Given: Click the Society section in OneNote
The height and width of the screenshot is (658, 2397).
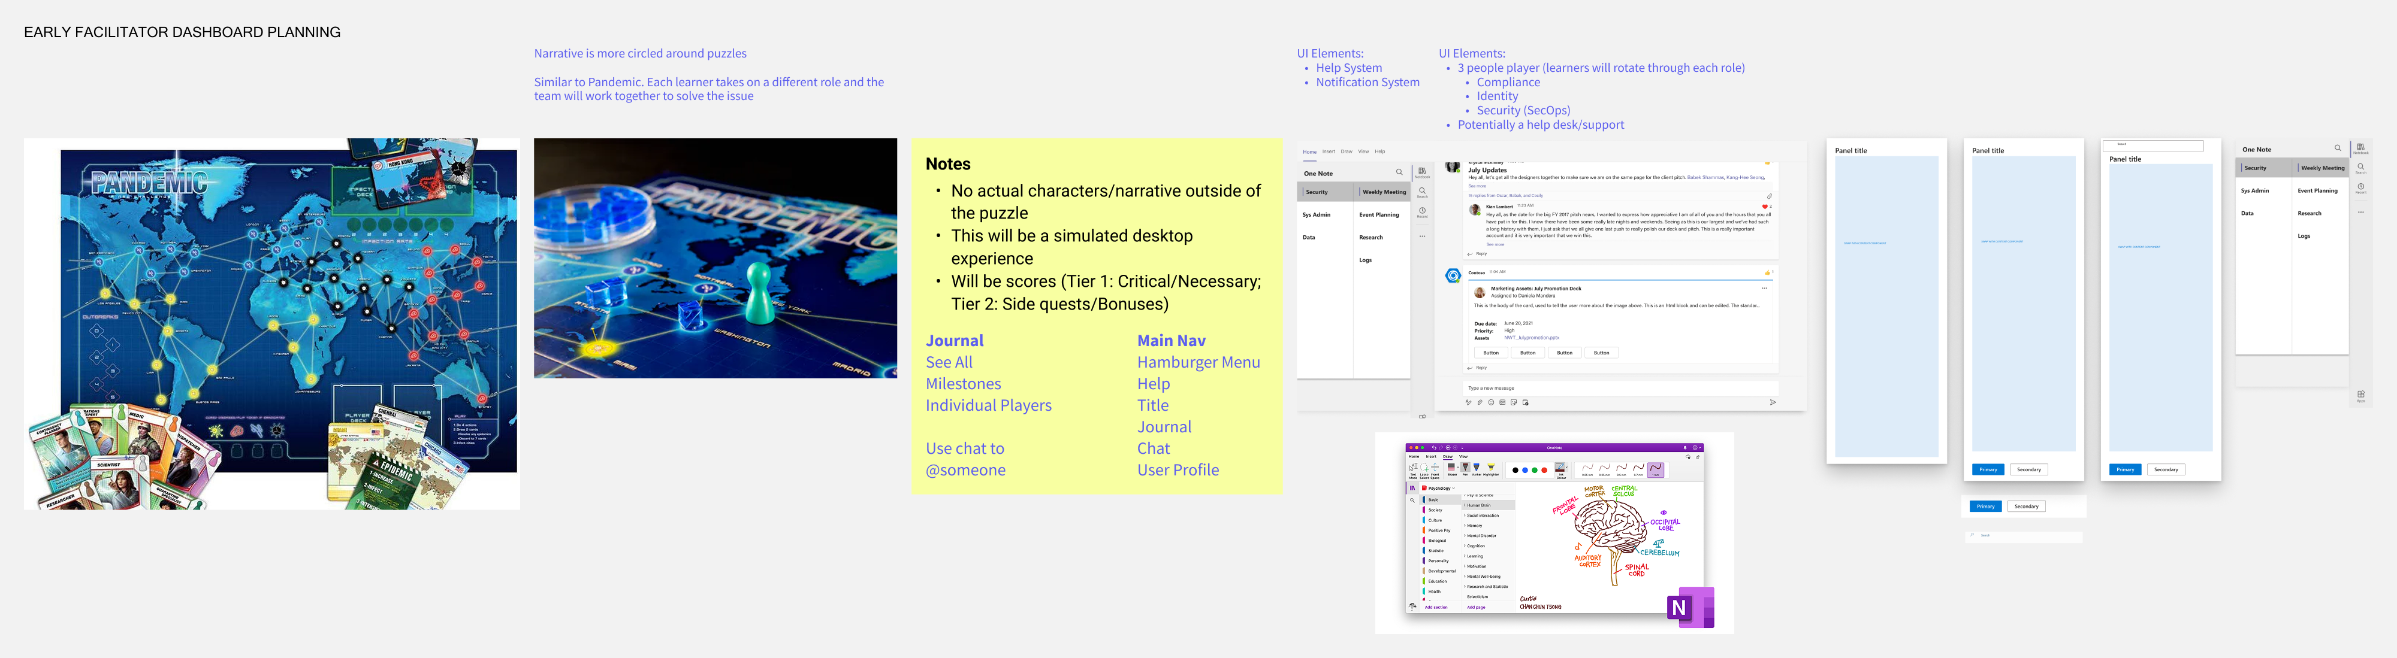Looking at the screenshot, I should click(1435, 510).
